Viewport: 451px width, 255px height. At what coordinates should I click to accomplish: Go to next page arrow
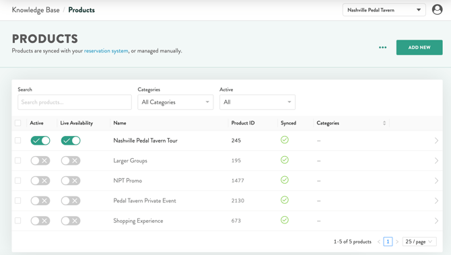click(397, 242)
